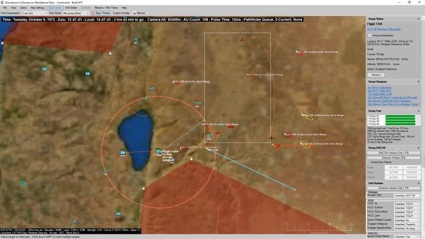Screen dimensions: 425x239
Task: Open the WCS Sub-surface dropdown
Action: tap(406, 212)
